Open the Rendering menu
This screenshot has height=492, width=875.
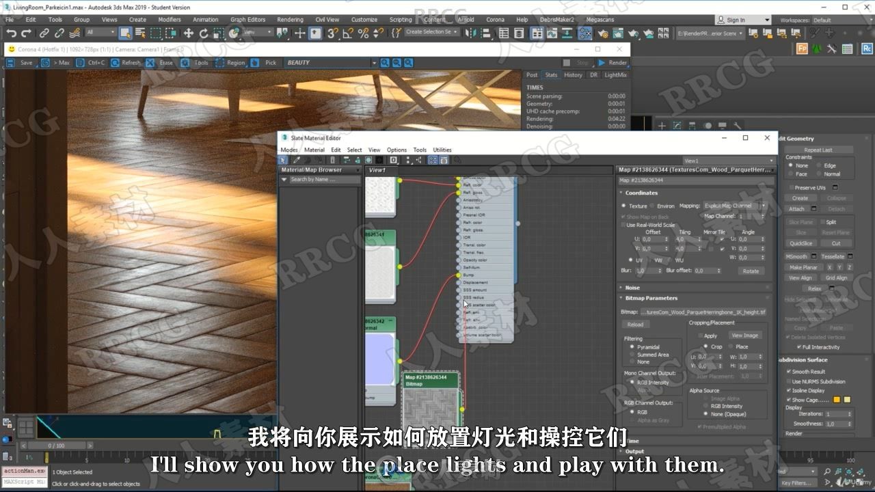290,20
